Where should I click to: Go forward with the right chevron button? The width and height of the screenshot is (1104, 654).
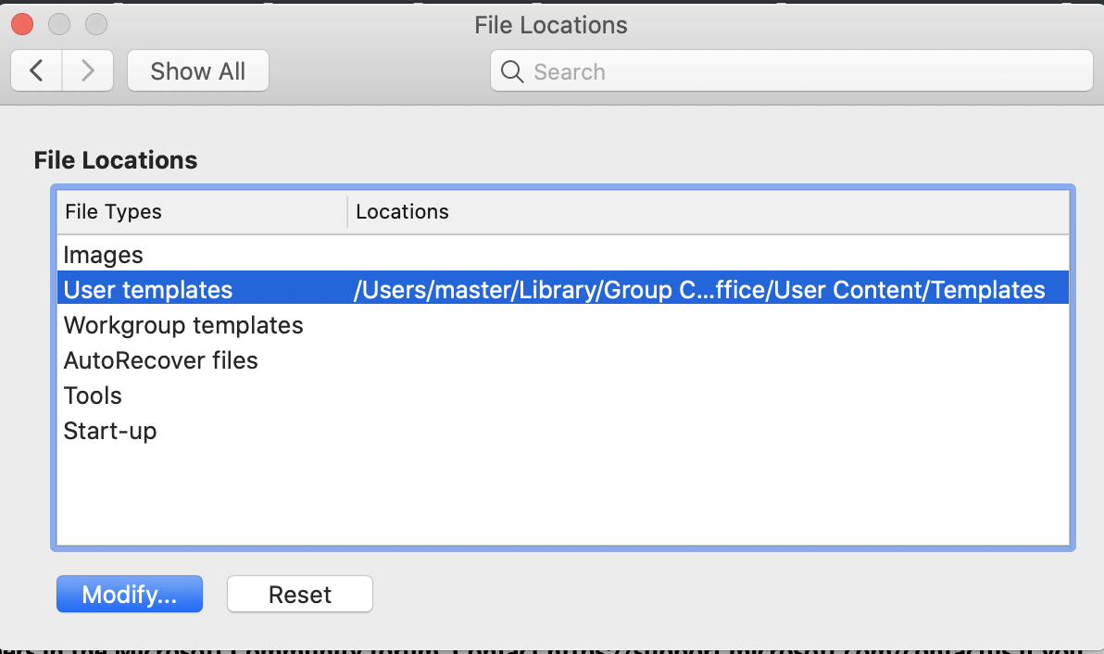[x=88, y=70]
